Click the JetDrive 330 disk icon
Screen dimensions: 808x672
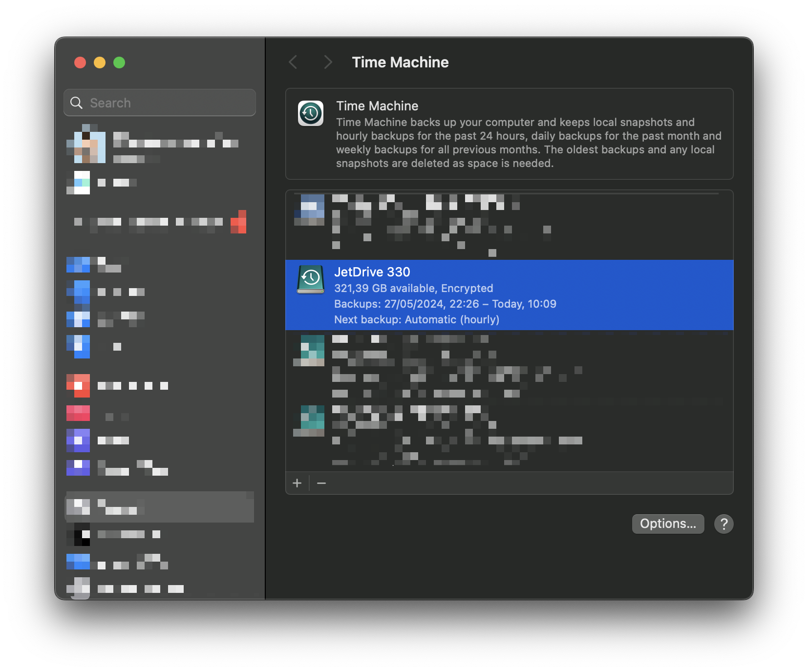click(311, 279)
